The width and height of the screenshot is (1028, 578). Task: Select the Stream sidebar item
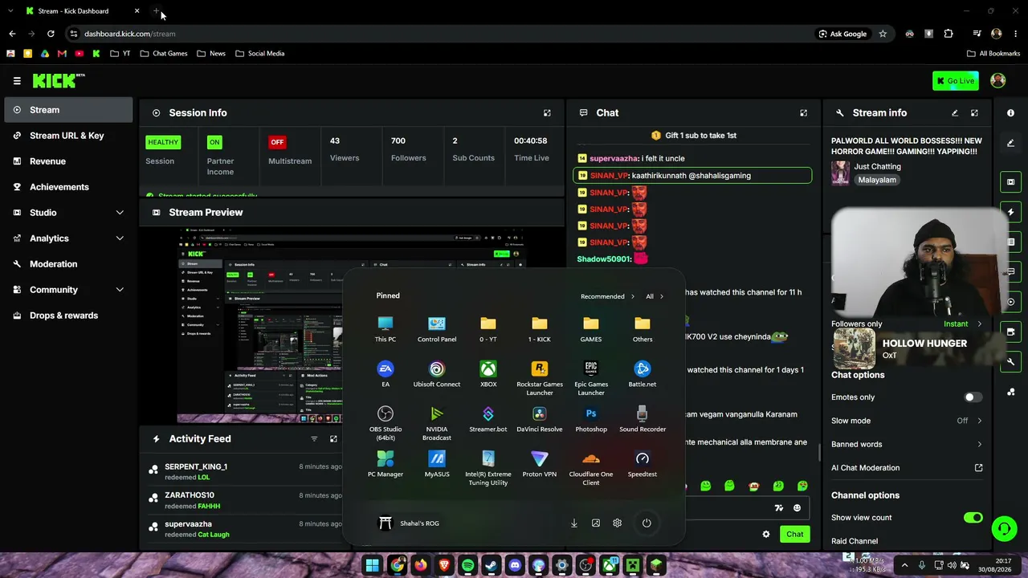point(68,110)
